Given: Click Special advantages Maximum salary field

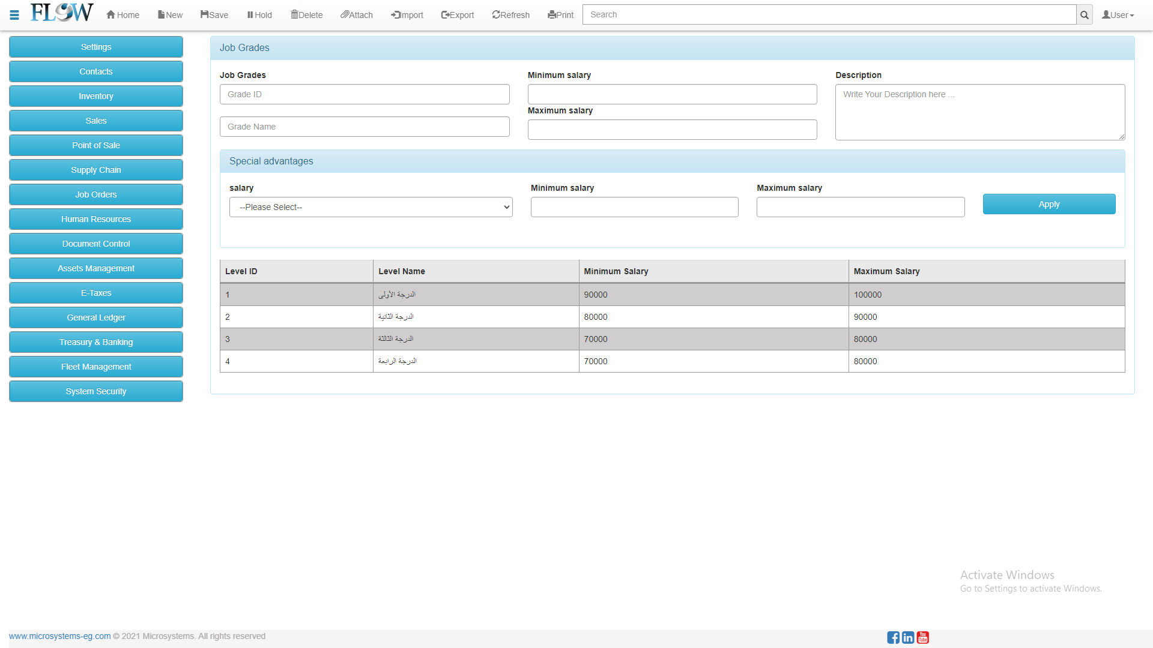Looking at the screenshot, I should pyautogui.click(x=861, y=207).
